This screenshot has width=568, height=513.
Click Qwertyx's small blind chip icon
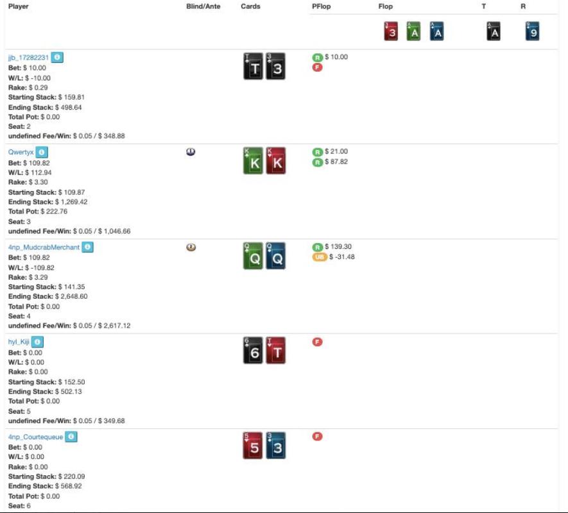[191, 152]
